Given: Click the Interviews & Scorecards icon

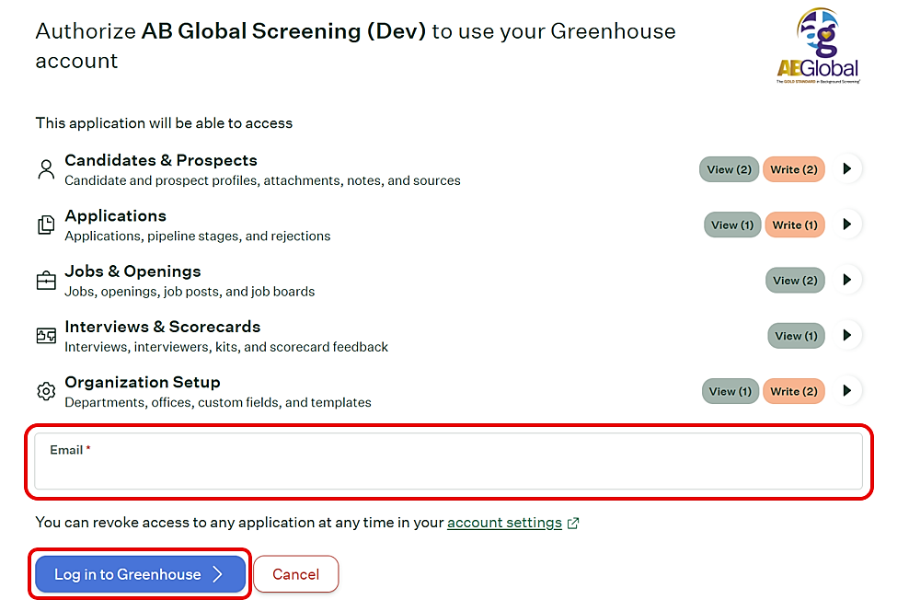Looking at the screenshot, I should [x=46, y=335].
